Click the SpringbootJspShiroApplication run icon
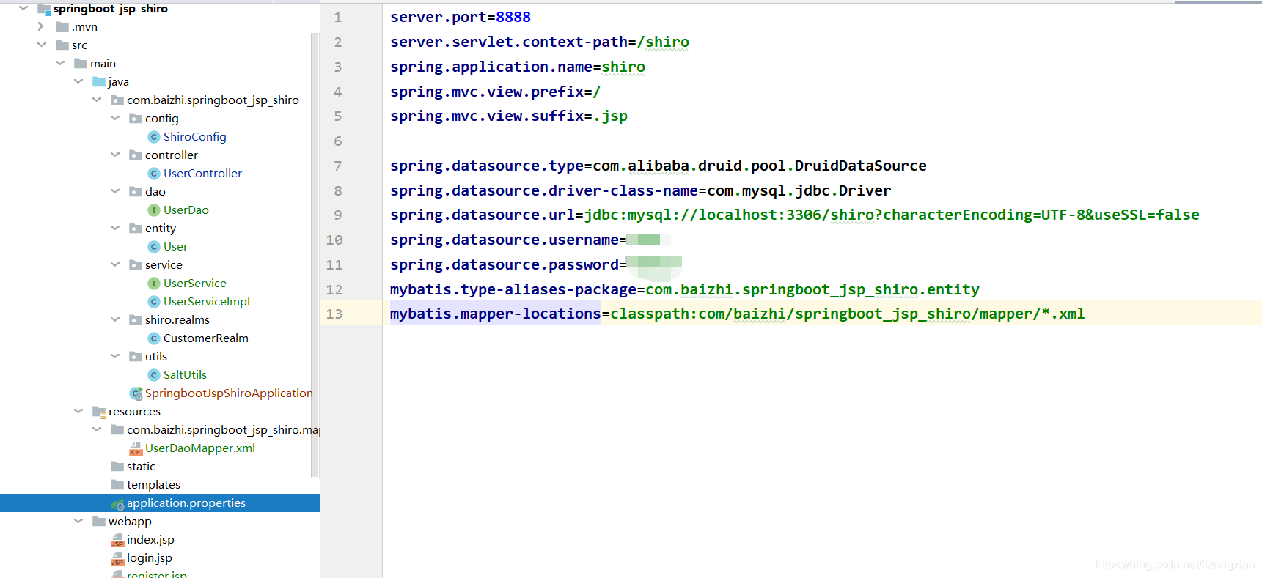 [x=136, y=393]
